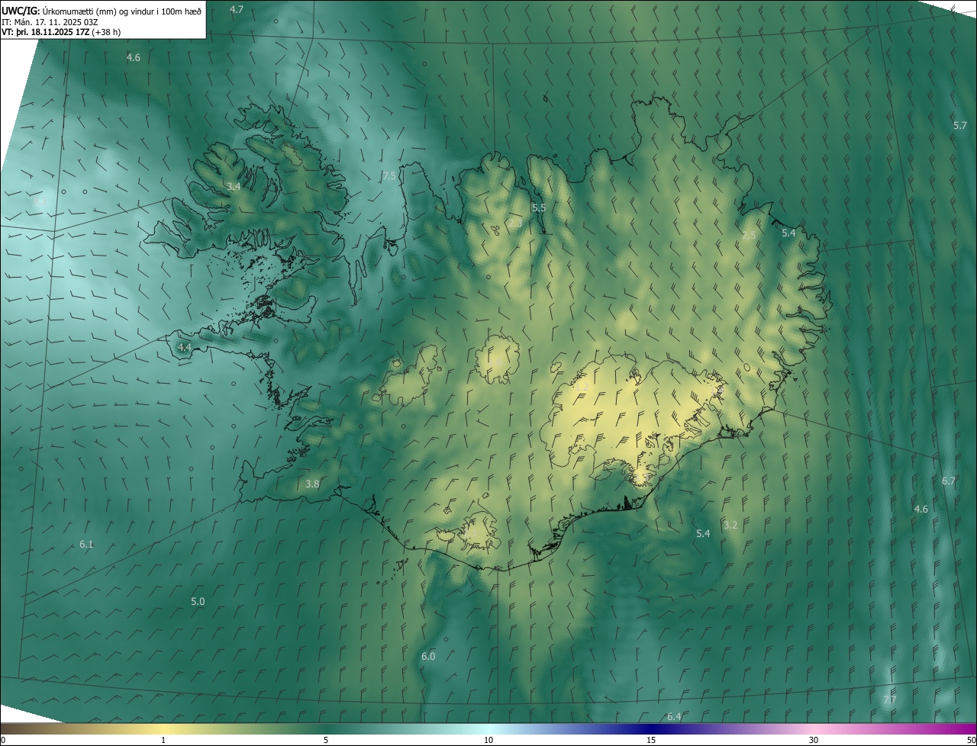Click the initial time line 'IT: Mán. 17. 11. 2025 03Z'
The width and height of the screenshot is (977, 746).
(50, 21)
